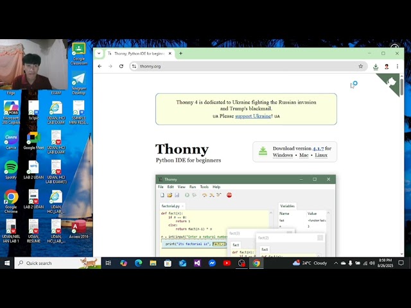Open the notification center icon
This screenshot has height=308, width=411.
pos(401,263)
